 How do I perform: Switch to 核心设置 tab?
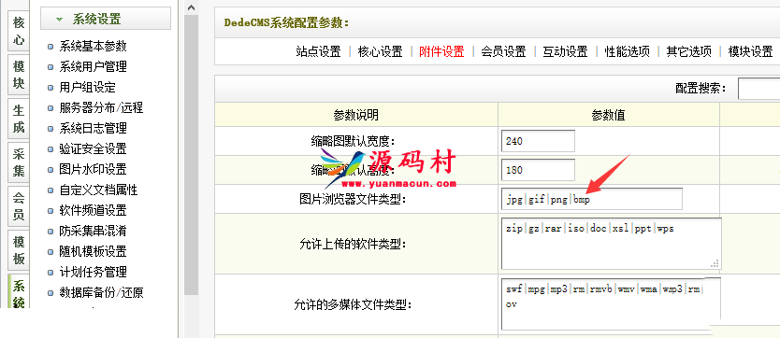click(x=380, y=51)
